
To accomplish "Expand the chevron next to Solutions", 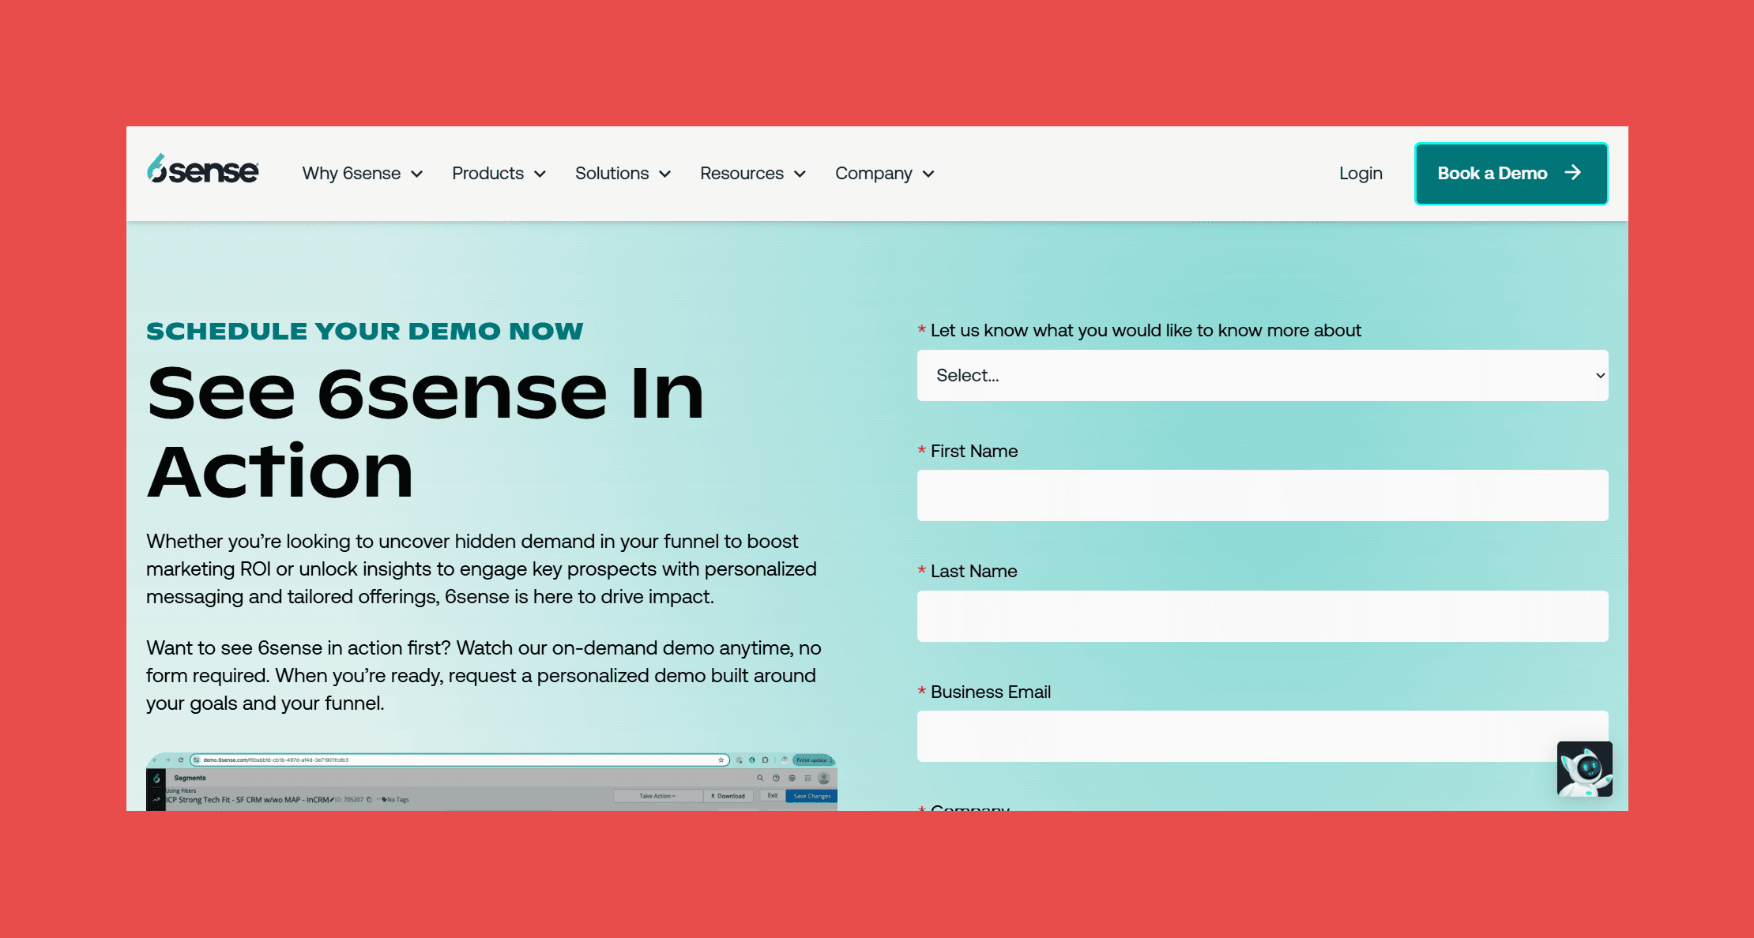I will pyautogui.click(x=665, y=174).
